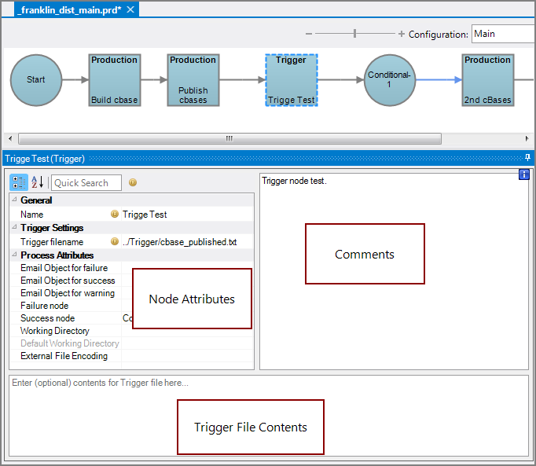Click the scroll right arrow
This screenshot has width=536, height=466.
tap(527, 138)
